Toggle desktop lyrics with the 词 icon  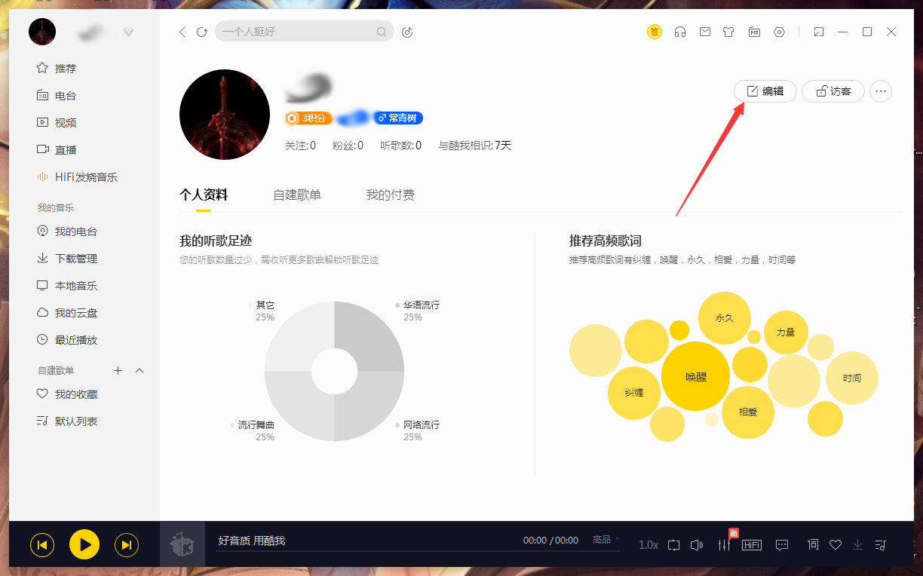tap(813, 544)
